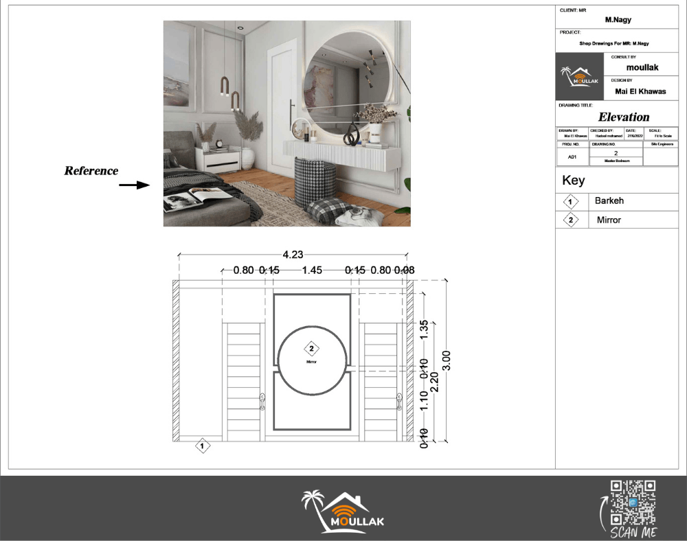The width and height of the screenshot is (687, 541).
Task: Click the black arrow under the Reference label
Action: pyautogui.click(x=134, y=185)
